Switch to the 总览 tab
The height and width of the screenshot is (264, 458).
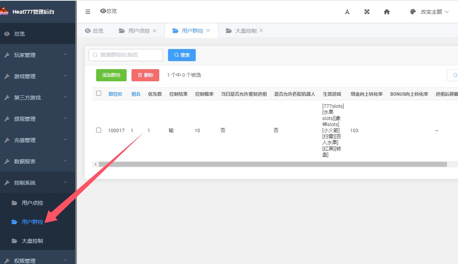[x=94, y=30]
